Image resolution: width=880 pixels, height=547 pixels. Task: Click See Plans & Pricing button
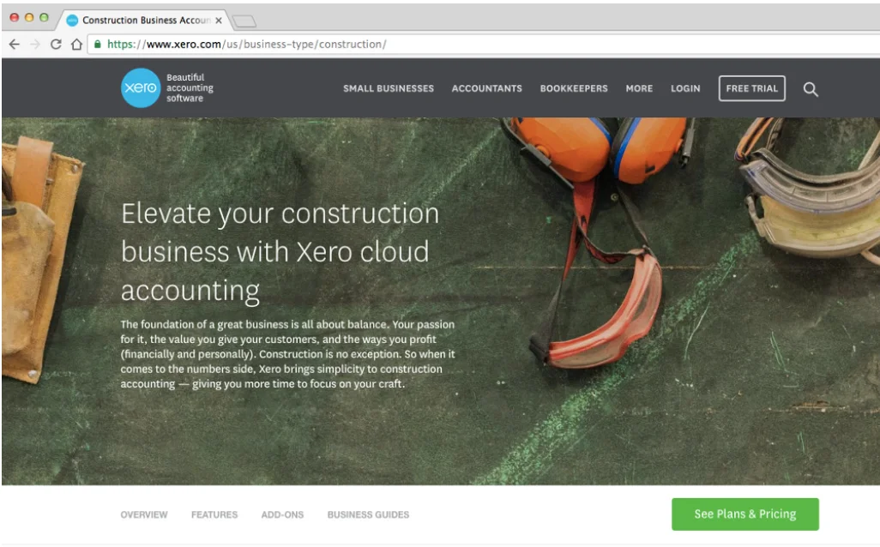(x=744, y=514)
